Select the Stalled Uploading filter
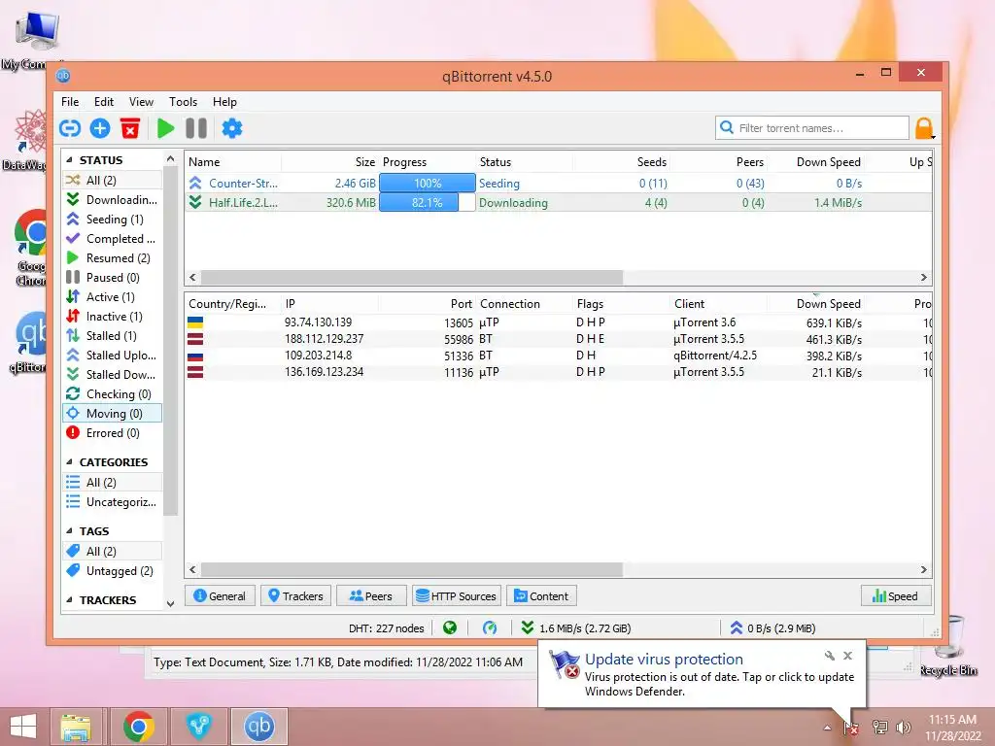 113,356
